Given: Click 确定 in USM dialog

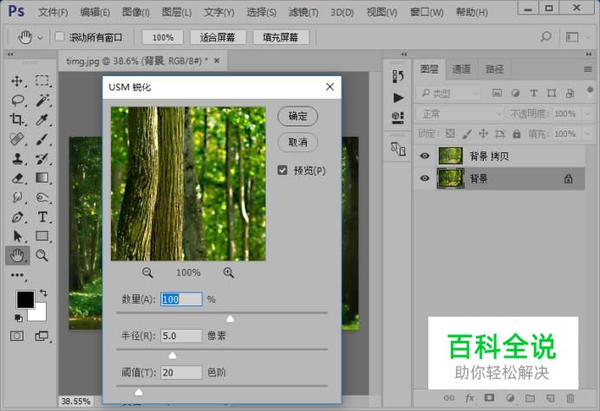Looking at the screenshot, I should (297, 116).
